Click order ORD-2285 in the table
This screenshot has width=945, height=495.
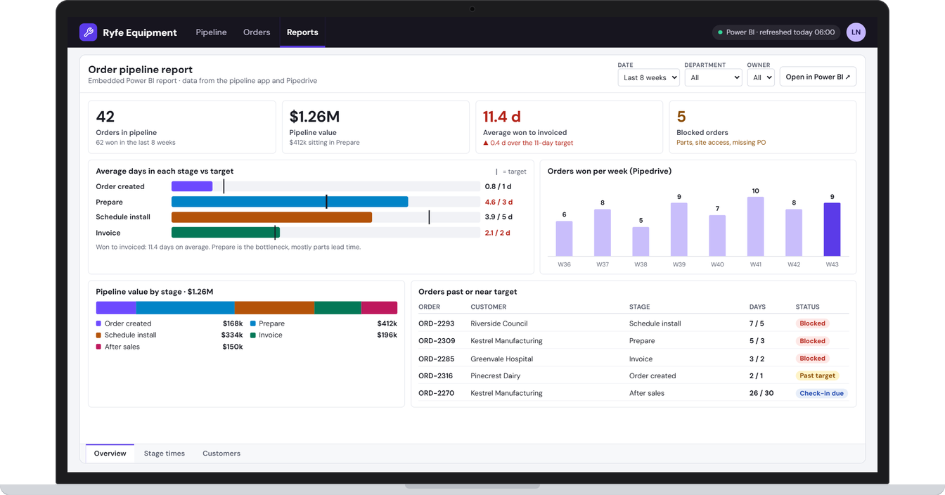[x=436, y=359]
